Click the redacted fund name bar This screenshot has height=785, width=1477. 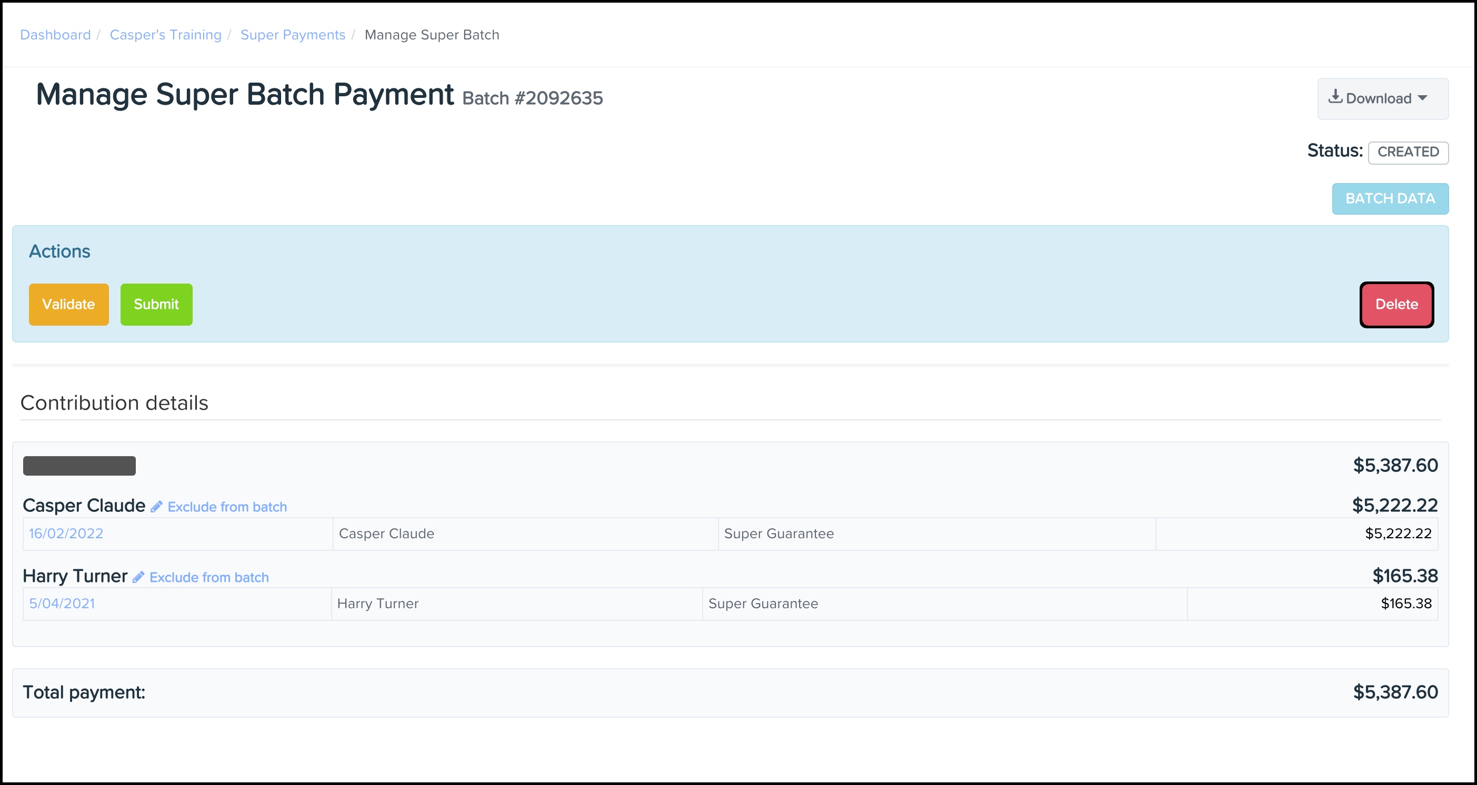tap(79, 466)
